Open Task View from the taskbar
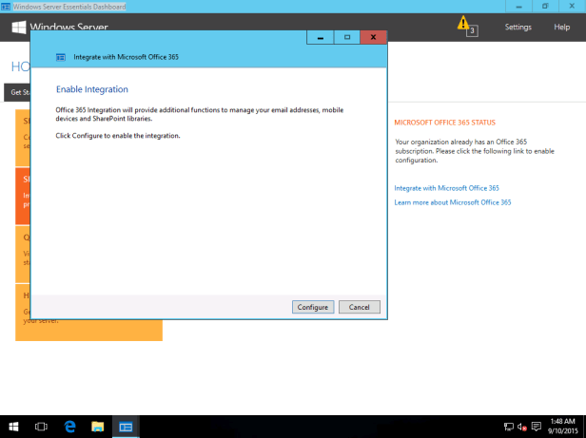Image resolution: width=586 pixels, height=438 pixels. click(x=42, y=427)
